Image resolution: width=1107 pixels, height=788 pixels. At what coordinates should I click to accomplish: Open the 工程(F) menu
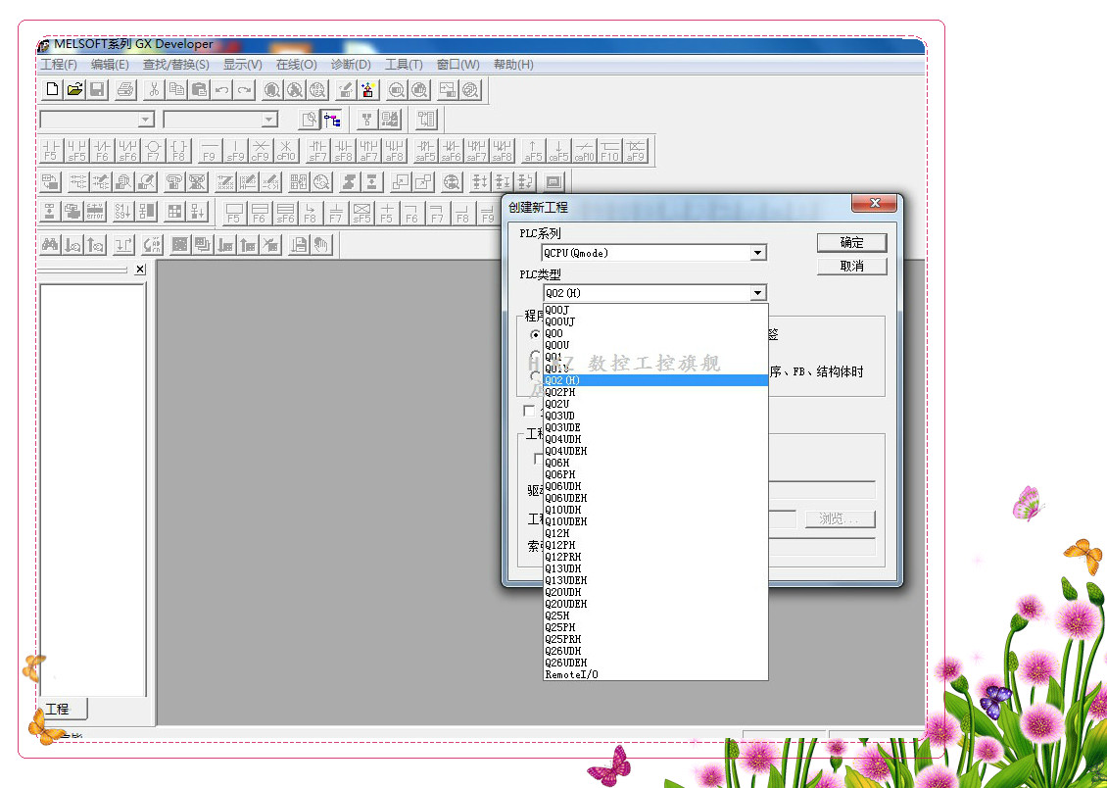(59, 65)
